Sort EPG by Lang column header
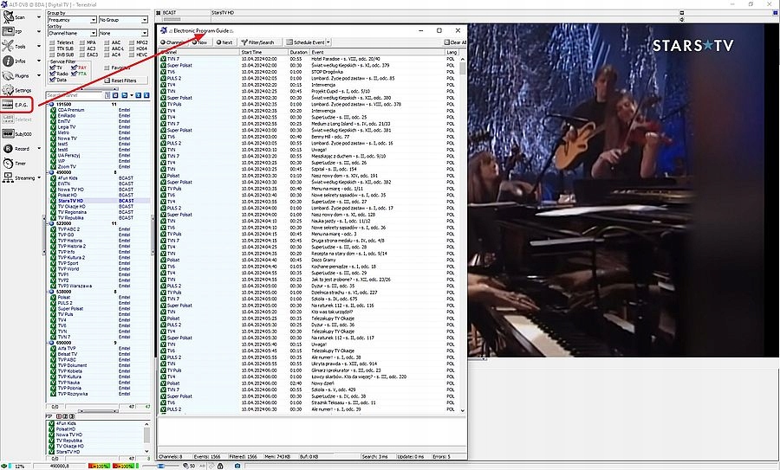The image size is (780, 470). click(452, 52)
